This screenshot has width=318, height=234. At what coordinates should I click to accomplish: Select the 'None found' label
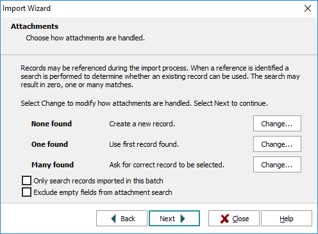51,124
